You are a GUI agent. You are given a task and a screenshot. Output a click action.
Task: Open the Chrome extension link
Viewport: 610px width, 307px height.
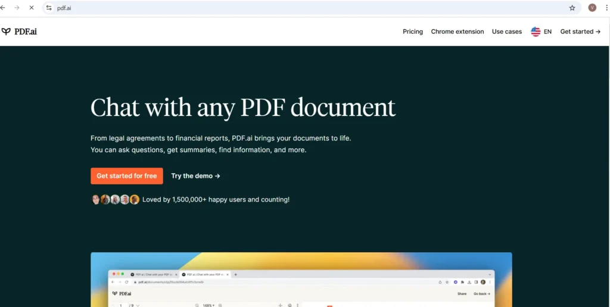457,32
